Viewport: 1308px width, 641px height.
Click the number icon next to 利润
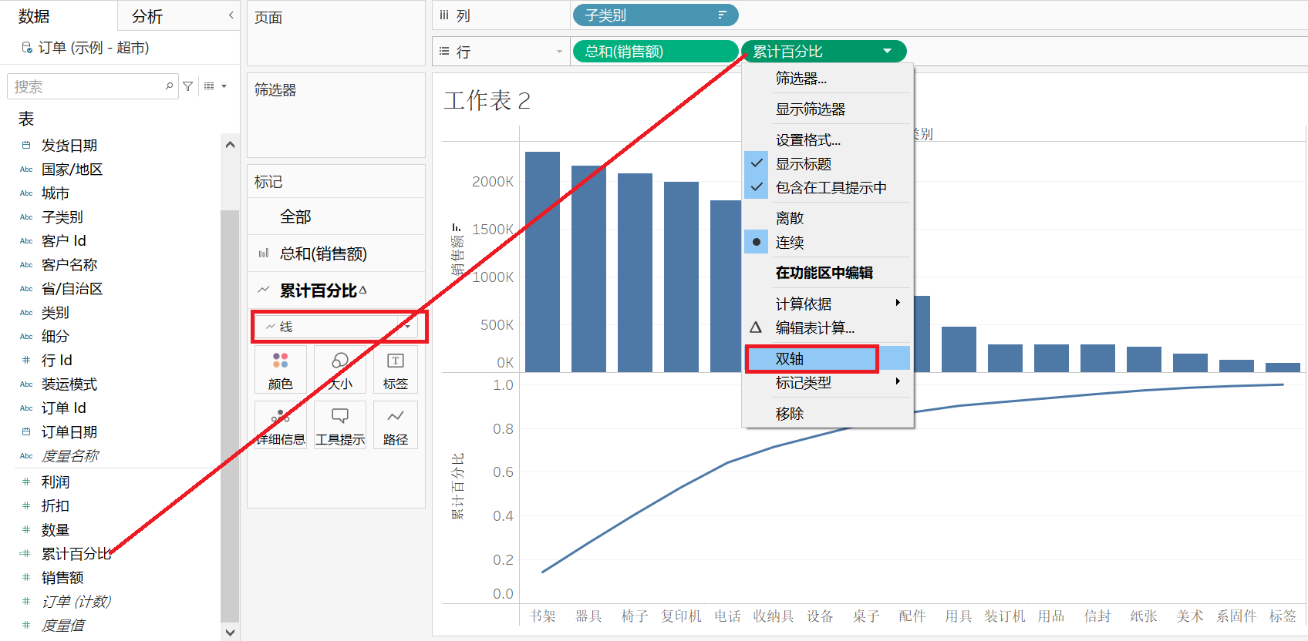point(26,482)
